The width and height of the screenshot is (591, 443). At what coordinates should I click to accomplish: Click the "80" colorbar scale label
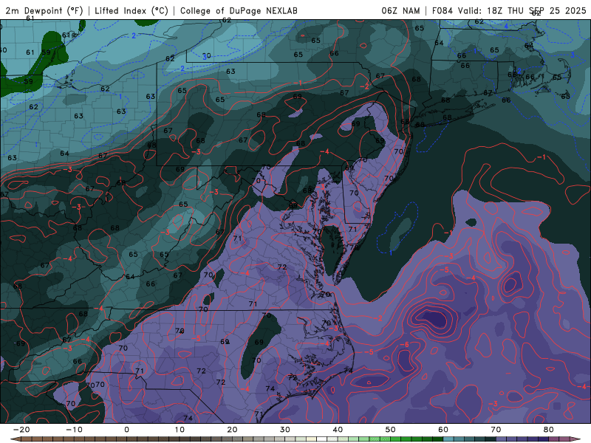pos(549,430)
